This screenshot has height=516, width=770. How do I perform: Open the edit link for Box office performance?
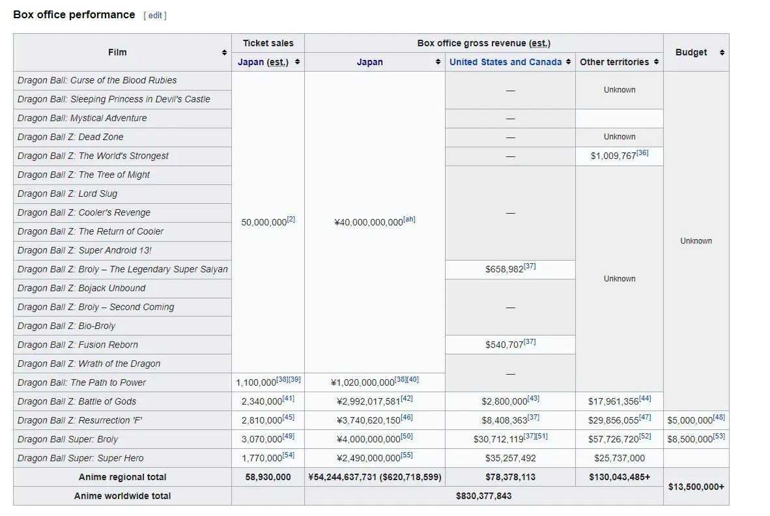coord(155,15)
